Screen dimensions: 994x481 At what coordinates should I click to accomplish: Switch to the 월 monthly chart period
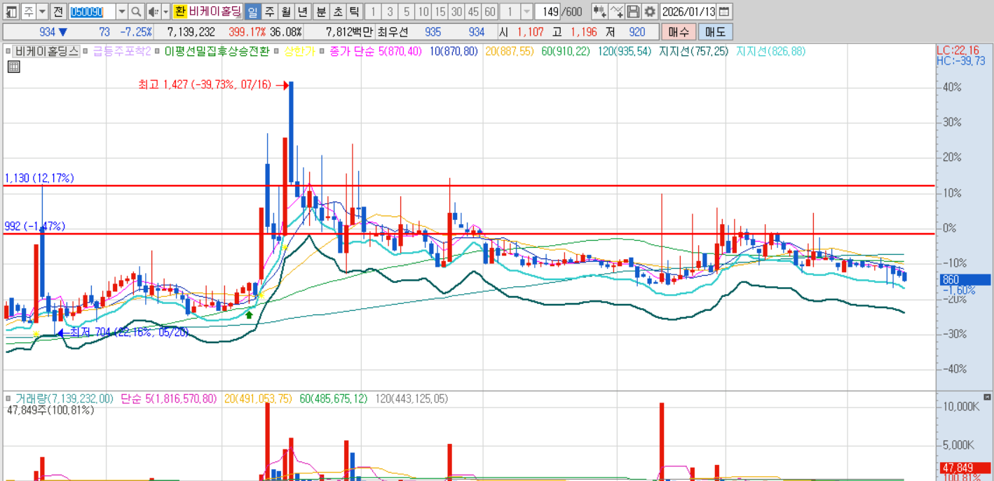pyautogui.click(x=286, y=11)
